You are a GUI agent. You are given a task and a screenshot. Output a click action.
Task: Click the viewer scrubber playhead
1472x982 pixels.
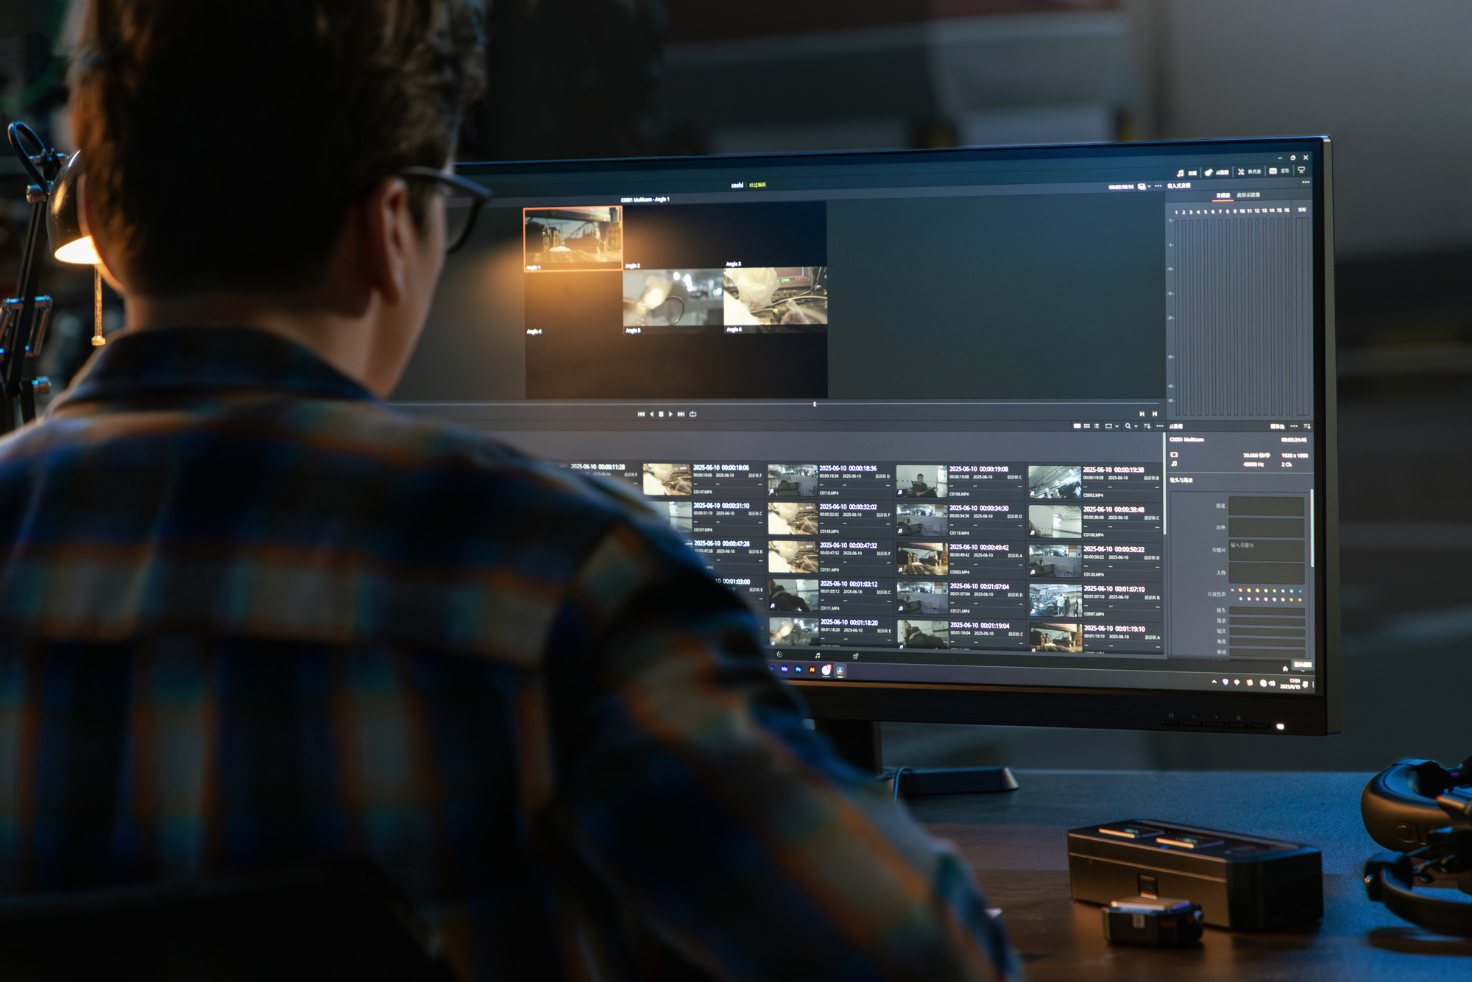tap(814, 404)
